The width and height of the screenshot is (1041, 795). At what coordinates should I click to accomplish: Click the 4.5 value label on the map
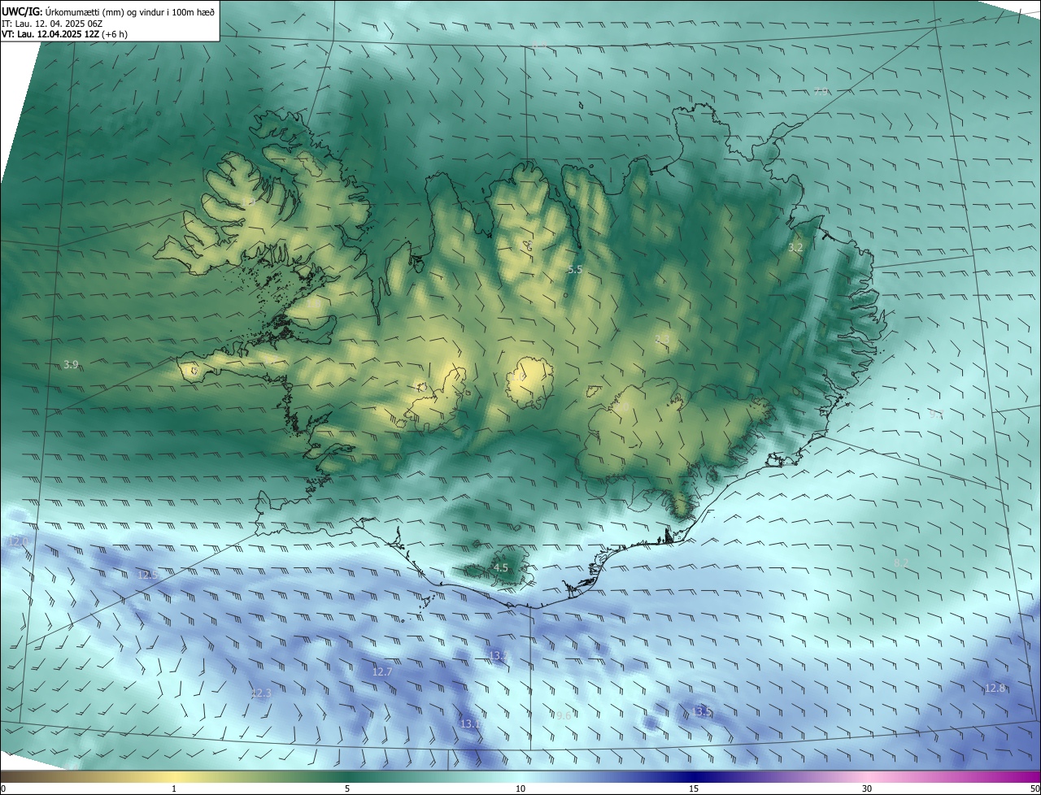(x=501, y=568)
